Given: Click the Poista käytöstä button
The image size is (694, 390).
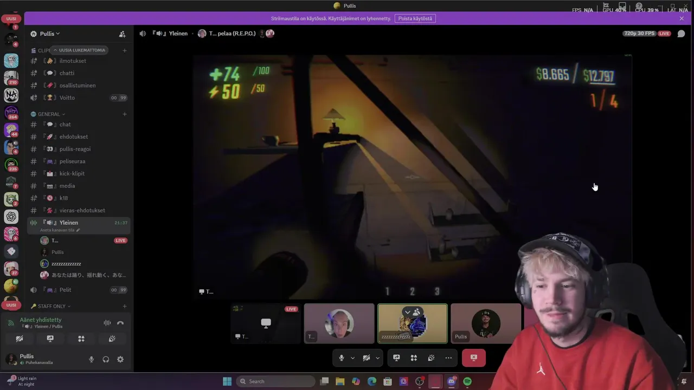Looking at the screenshot, I should point(415,18).
